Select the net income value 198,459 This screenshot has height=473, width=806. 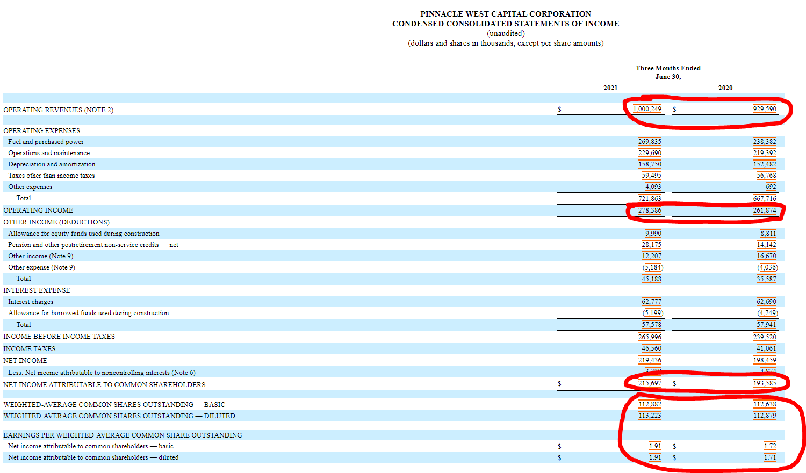[765, 360]
